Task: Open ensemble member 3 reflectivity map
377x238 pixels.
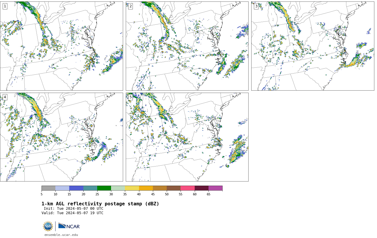Action: point(312,46)
